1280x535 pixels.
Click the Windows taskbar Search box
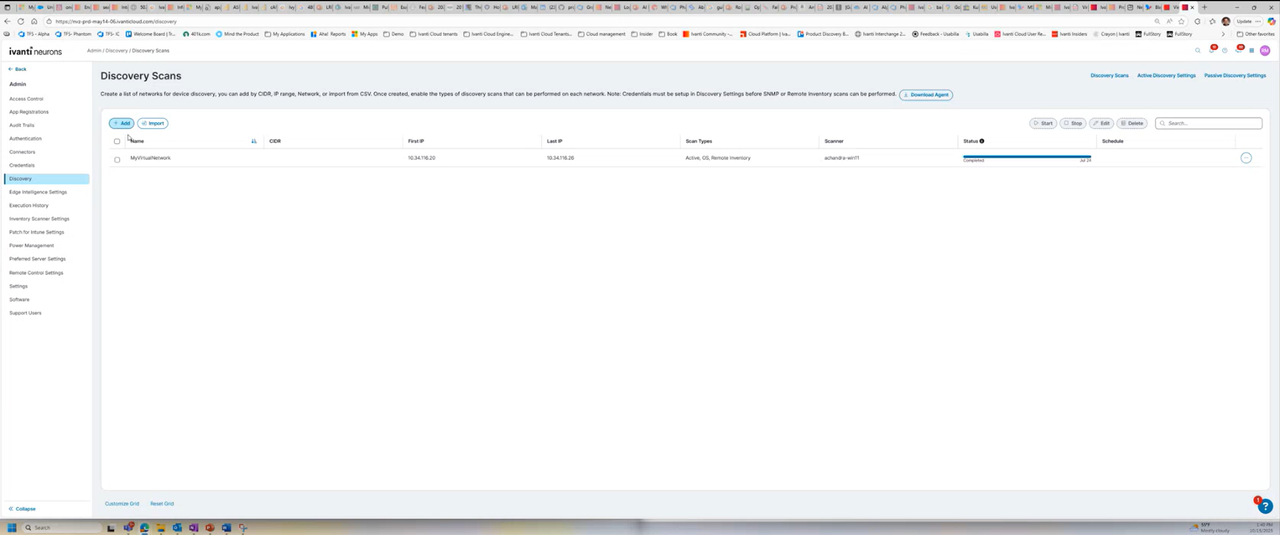click(x=62, y=527)
